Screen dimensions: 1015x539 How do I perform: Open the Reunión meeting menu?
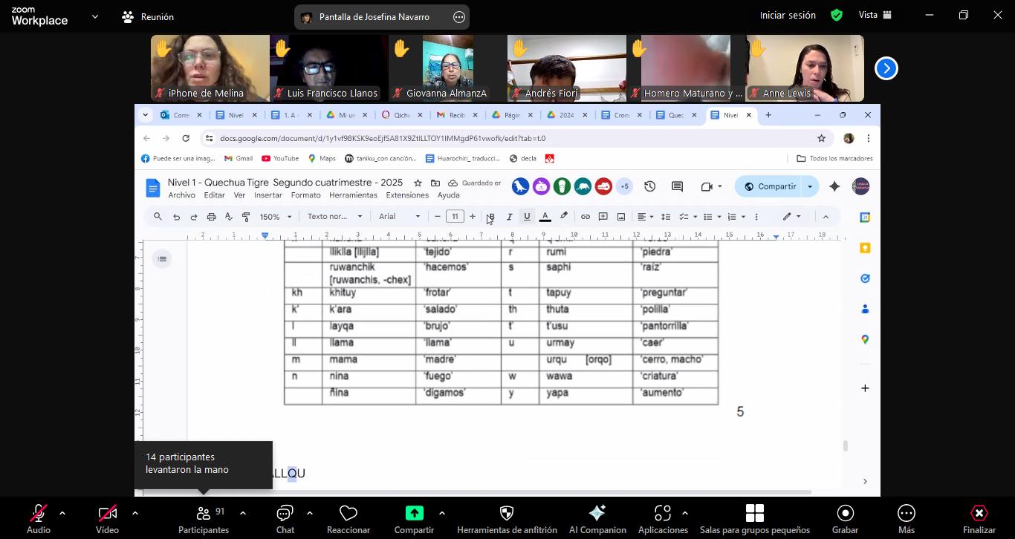148,16
